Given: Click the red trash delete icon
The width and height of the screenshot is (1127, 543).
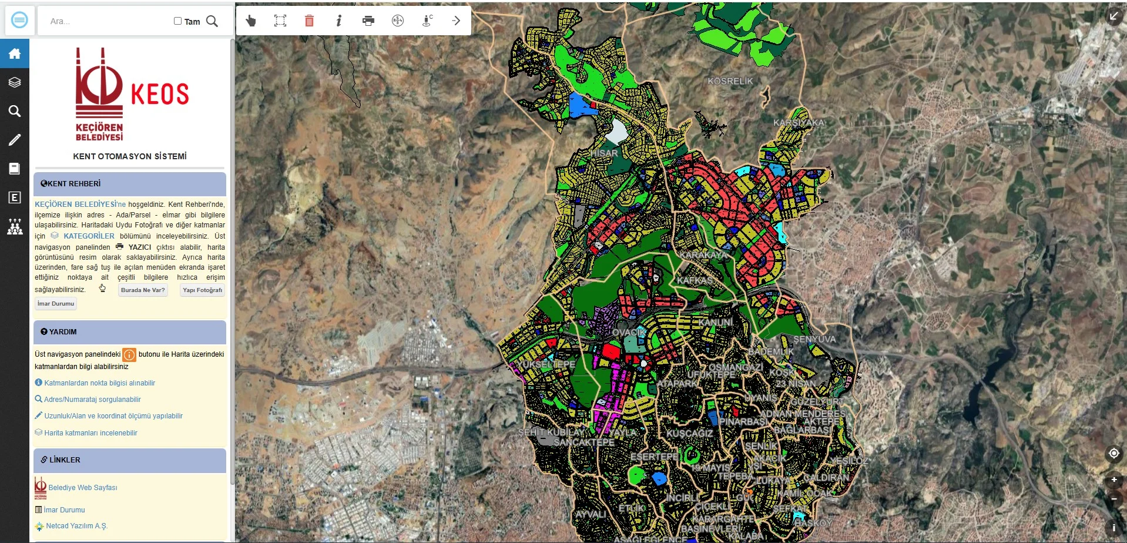Looking at the screenshot, I should coord(309,21).
